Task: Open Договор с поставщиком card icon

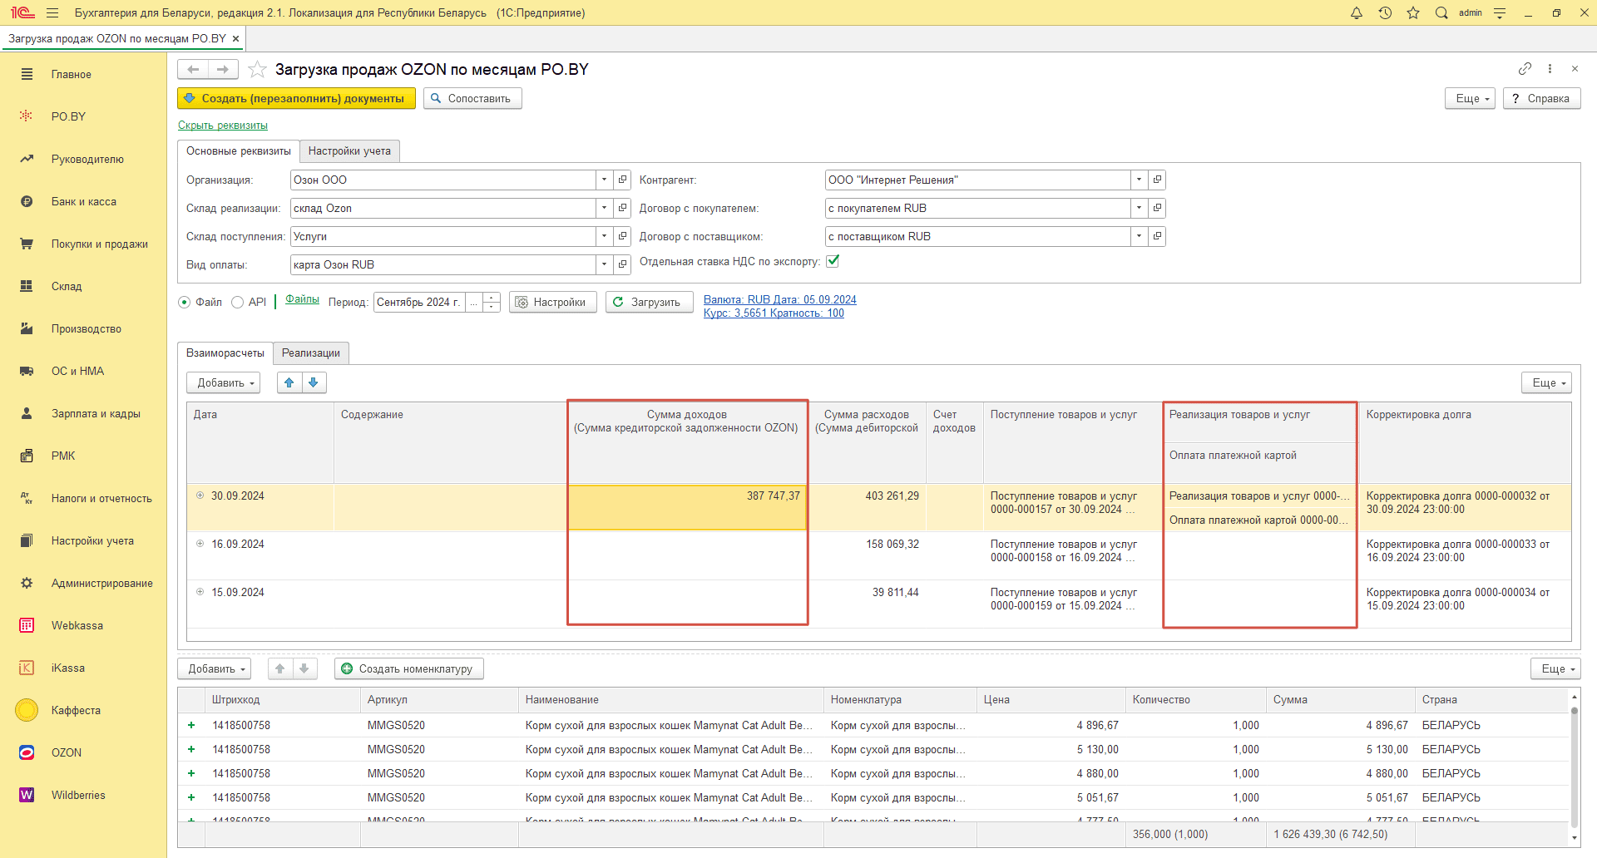Action: point(1157,236)
